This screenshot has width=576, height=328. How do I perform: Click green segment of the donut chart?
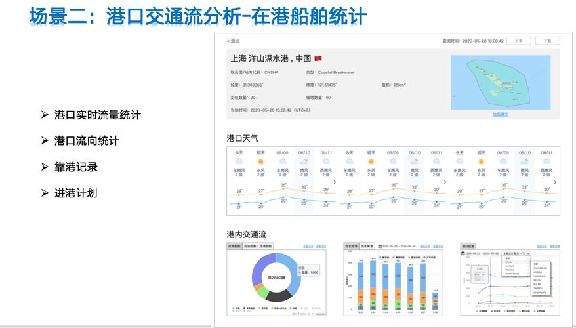click(x=262, y=293)
